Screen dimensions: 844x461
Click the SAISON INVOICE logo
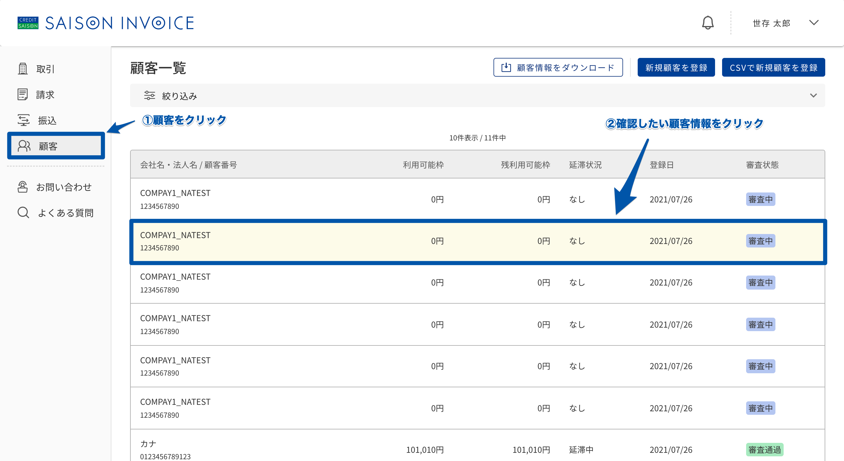tap(105, 23)
